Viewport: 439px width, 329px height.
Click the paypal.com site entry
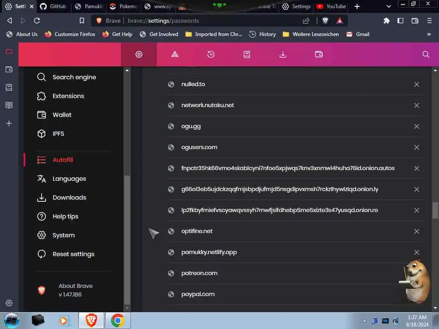point(198,294)
